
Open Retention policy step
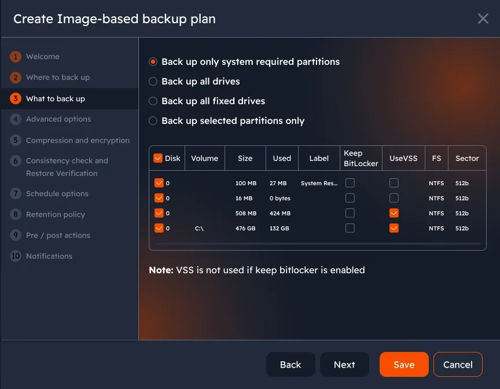pos(55,215)
